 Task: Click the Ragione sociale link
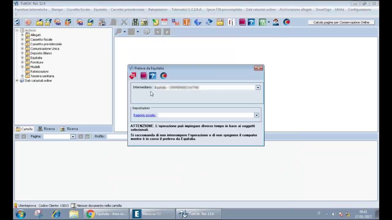click(145, 115)
